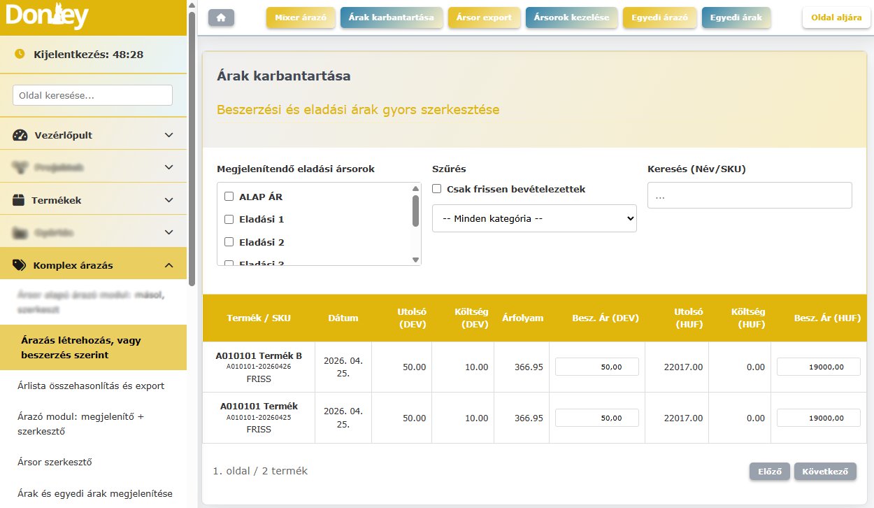
Task: Open Árlista összehasonlítás és export
Action: point(91,386)
